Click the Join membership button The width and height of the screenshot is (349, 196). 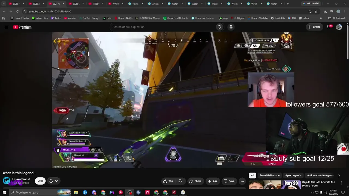click(40, 181)
